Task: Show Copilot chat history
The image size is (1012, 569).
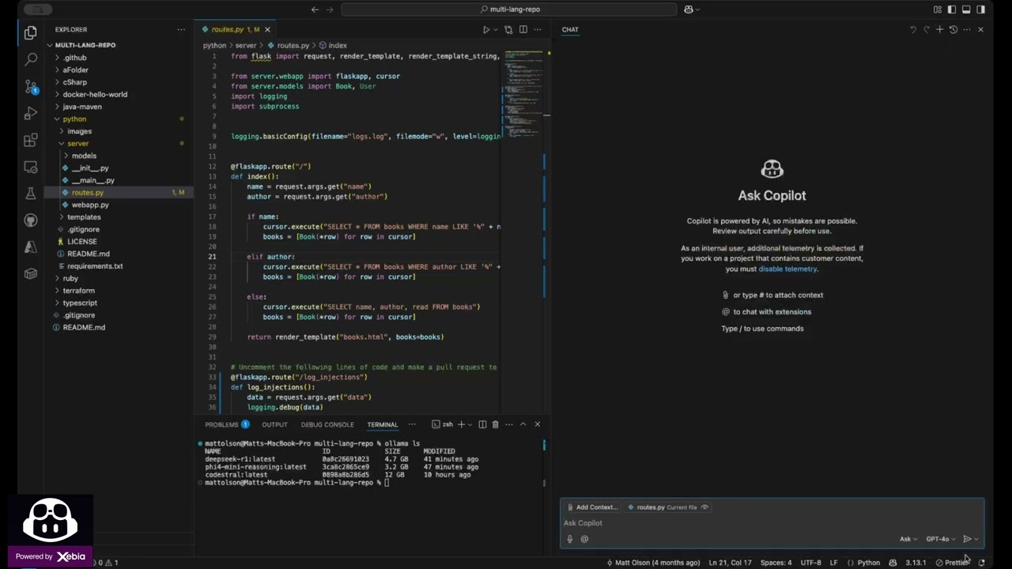Action: [953, 29]
